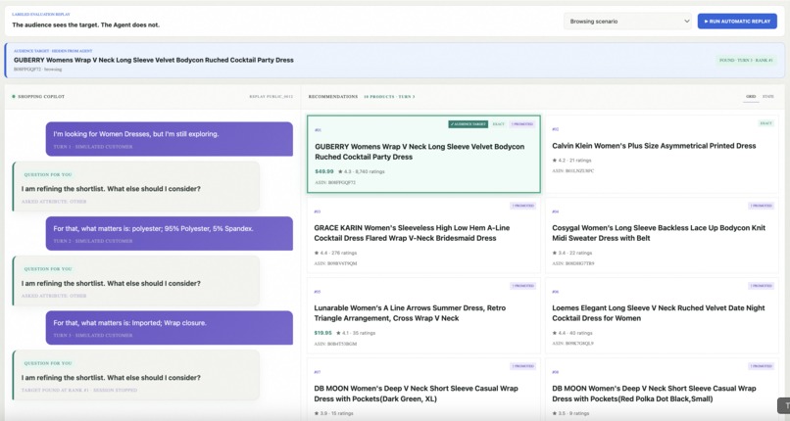Click the star rating 3.4 on Cosygal card
Screen dimensions: 790x421
pos(572,253)
